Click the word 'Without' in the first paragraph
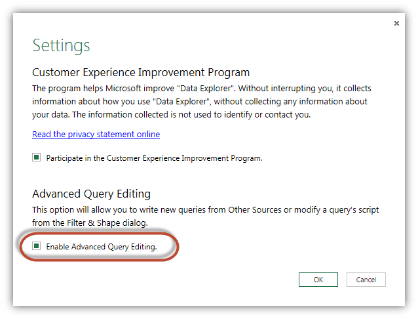This screenshot has height=319, width=418. (254, 88)
